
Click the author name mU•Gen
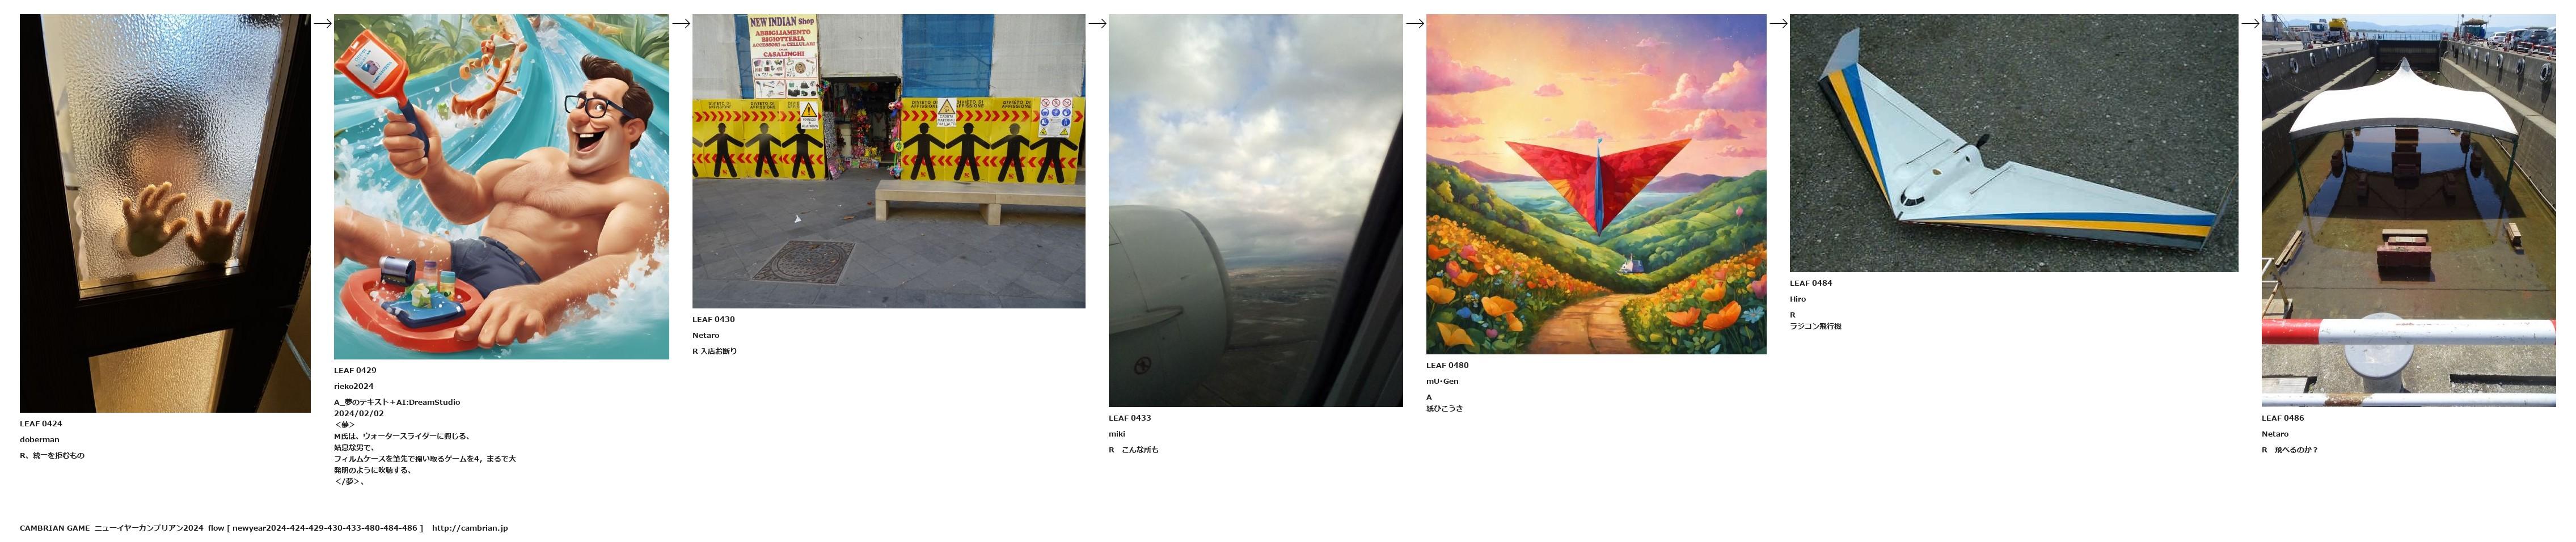(x=1442, y=382)
